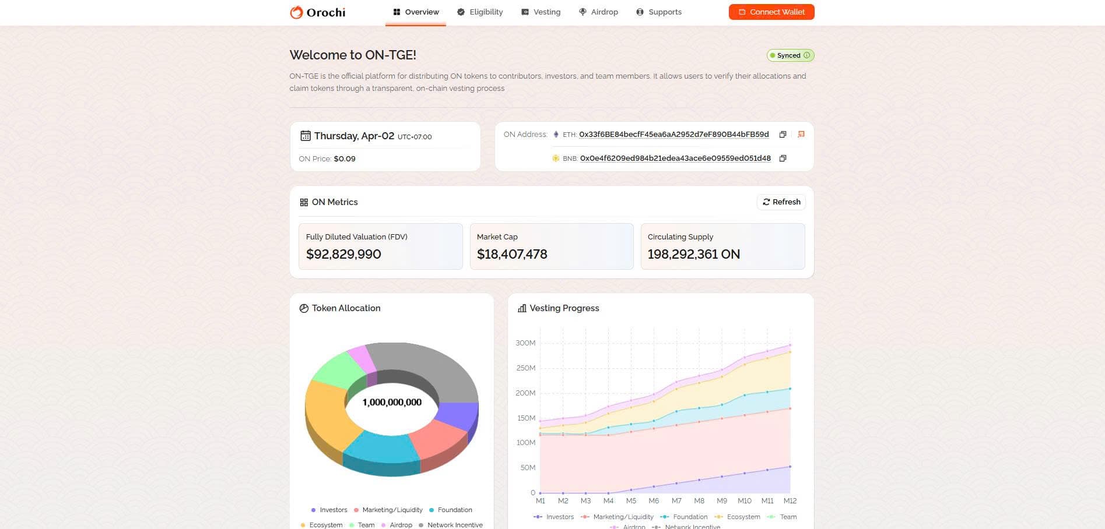Click the ON Price $0.09 value
This screenshot has height=529, width=1105.
coord(345,159)
